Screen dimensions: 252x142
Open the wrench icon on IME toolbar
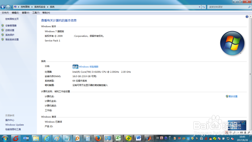[249, 132]
